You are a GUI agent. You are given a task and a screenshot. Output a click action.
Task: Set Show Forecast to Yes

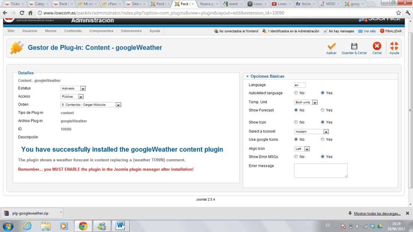click(323, 110)
